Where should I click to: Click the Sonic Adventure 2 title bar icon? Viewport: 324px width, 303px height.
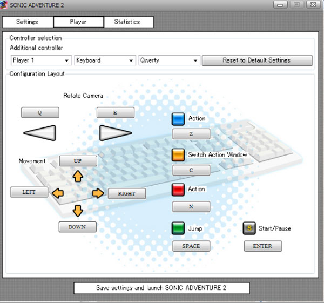point(4,5)
